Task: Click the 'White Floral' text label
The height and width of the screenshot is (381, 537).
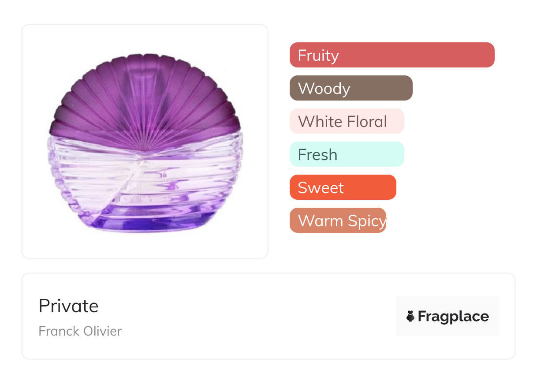Action: [343, 122]
